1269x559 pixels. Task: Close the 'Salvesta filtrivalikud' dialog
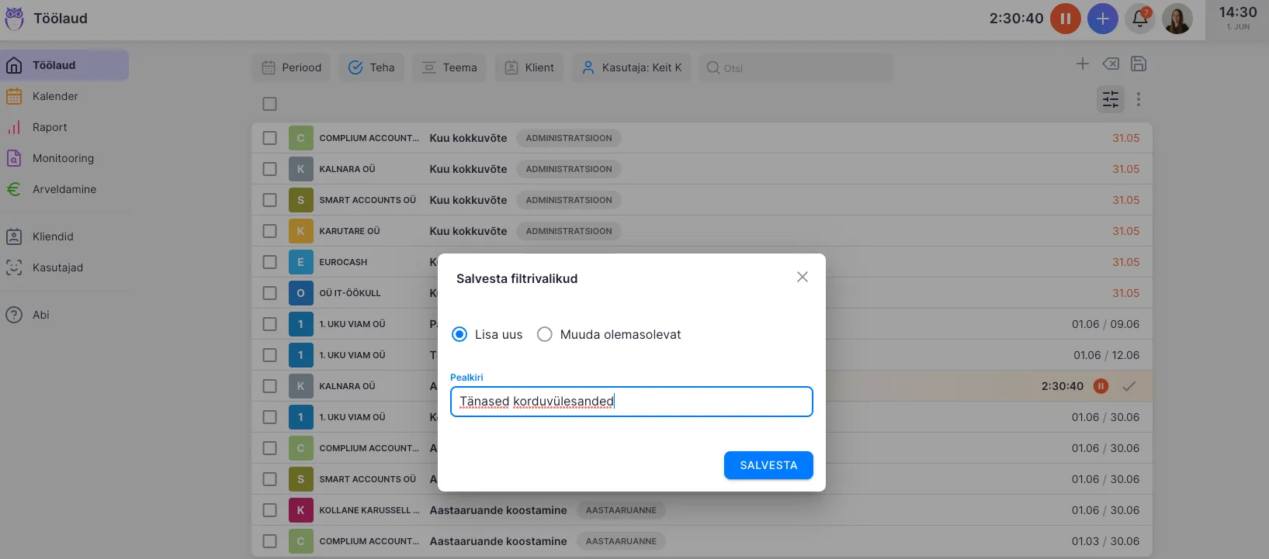[802, 277]
